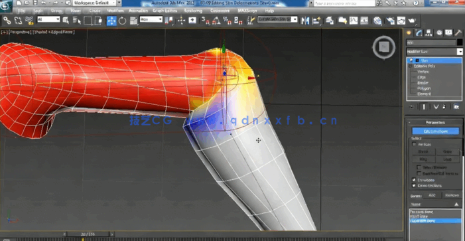Collapse the Editable Poly stack entry
The width and height of the screenshot is (465, 241).
[411, 66]
